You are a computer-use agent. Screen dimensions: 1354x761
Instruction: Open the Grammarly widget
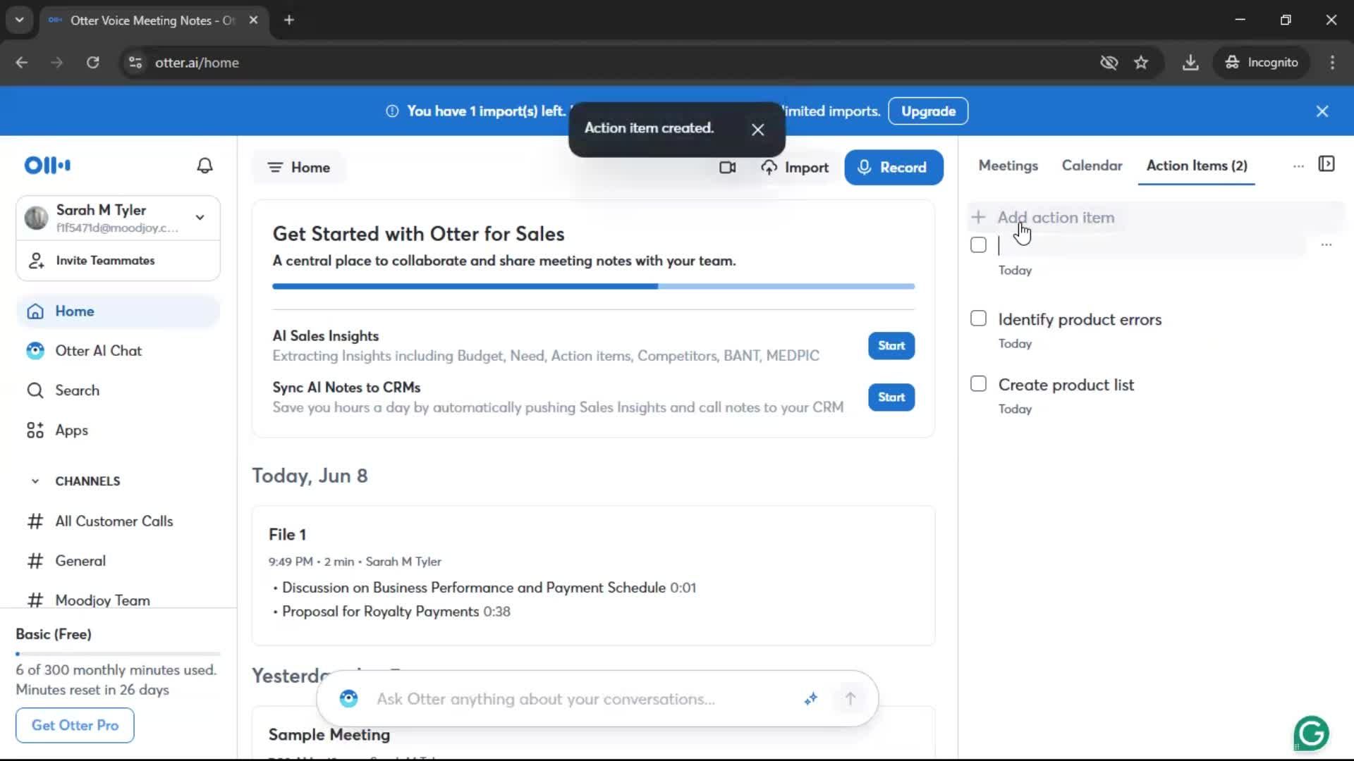tap(1311, 733)
